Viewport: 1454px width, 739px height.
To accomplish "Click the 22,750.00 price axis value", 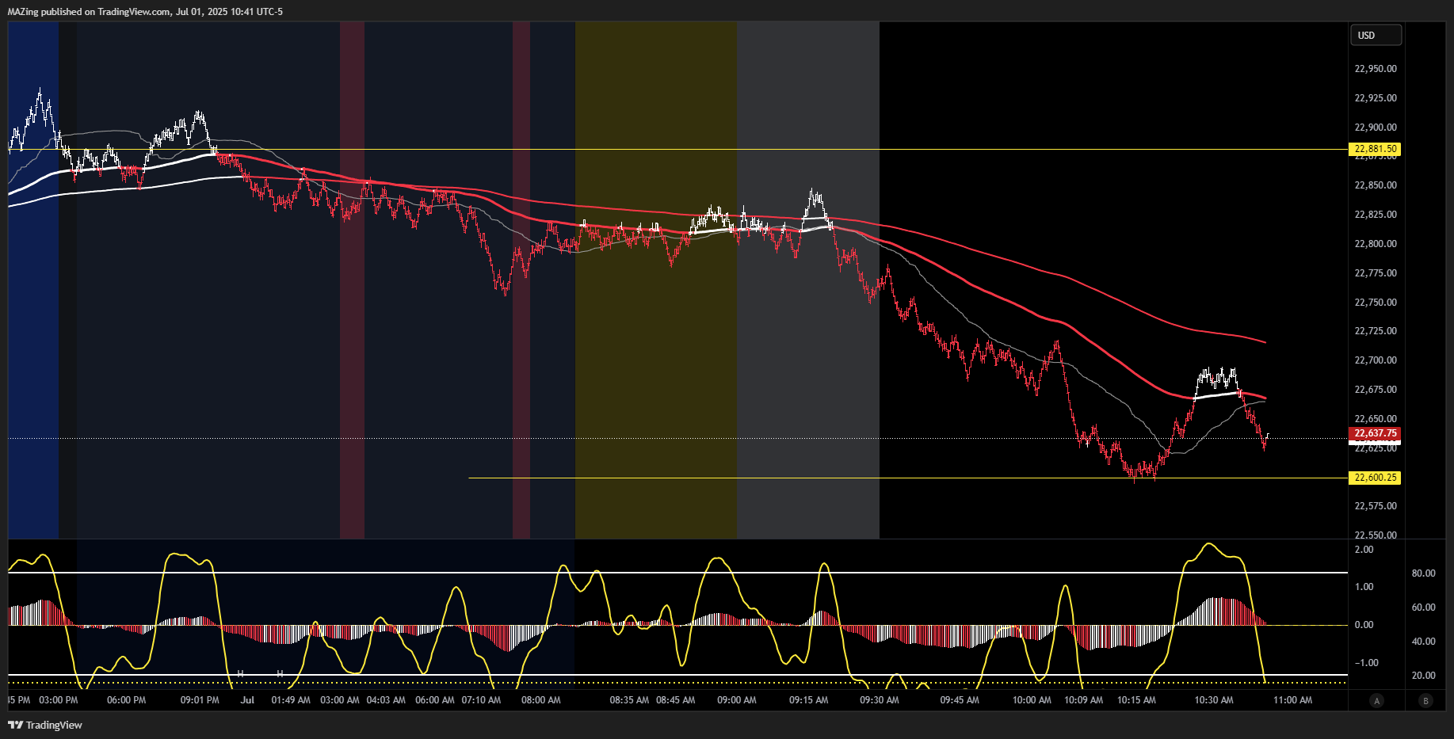I will (1376, 303).
